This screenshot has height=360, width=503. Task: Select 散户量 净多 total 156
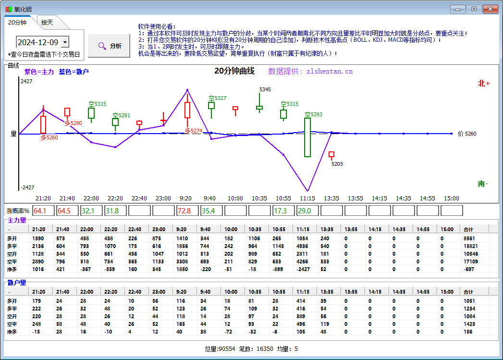click(468, 332)
